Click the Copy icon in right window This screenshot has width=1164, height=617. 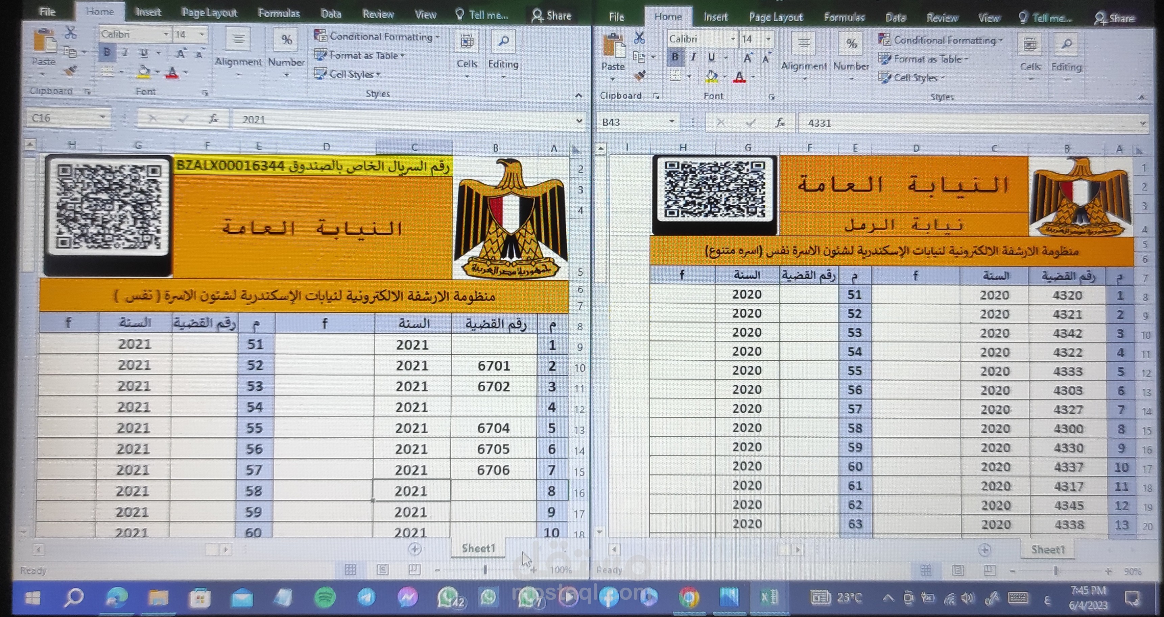click(x=639, y=57)
